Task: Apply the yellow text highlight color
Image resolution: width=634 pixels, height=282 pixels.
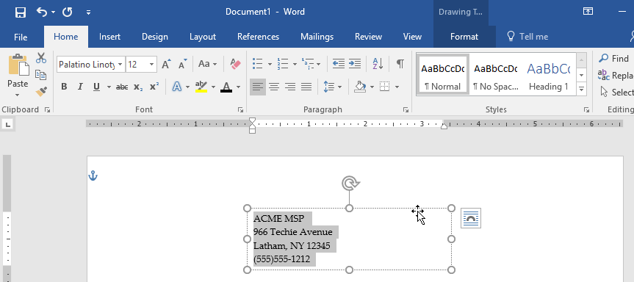Action: (201, 87)
